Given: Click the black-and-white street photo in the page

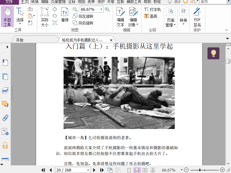Looking at the screenshot, I should click(x=119, y=93).
